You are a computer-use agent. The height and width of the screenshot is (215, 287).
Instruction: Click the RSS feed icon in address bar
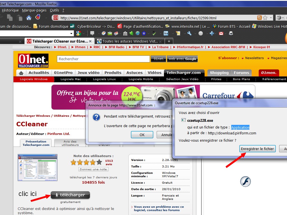click(x=260, y=18)
